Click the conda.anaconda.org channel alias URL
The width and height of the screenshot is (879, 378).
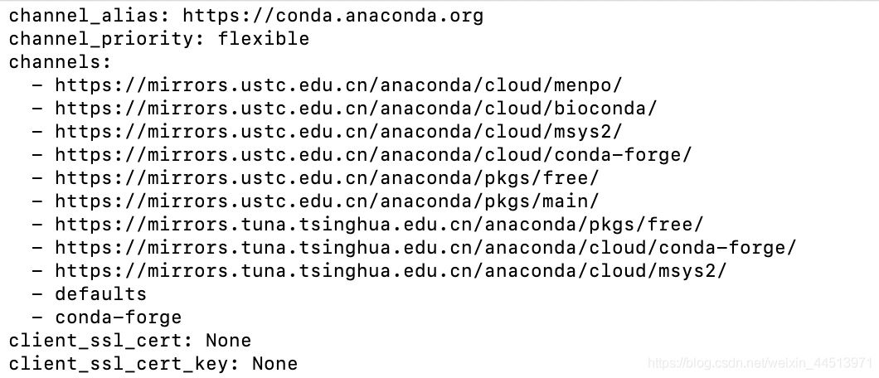click(x=333, y=15)
